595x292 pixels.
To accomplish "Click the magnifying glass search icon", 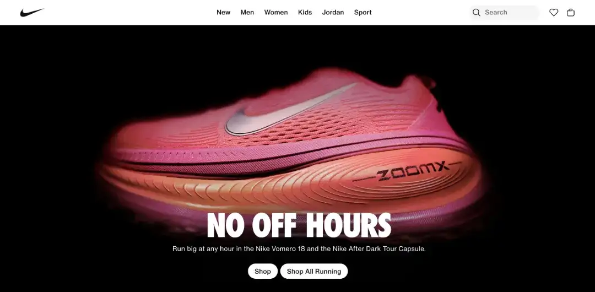I will tap(476, 13).
